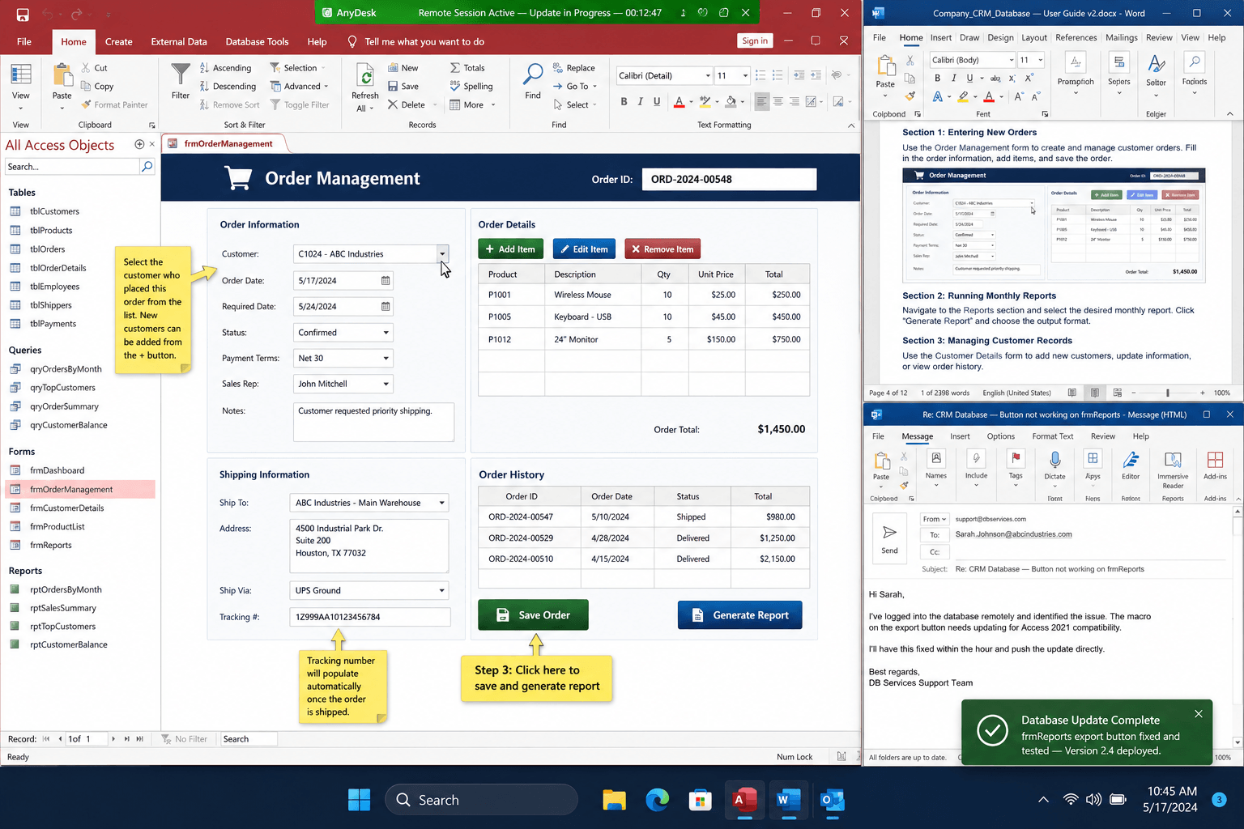The height and width of the screenshot is (829, 1244).
Task: Open Payment Terms dropdown showing Net 30
Action: (x=386, y=359)
